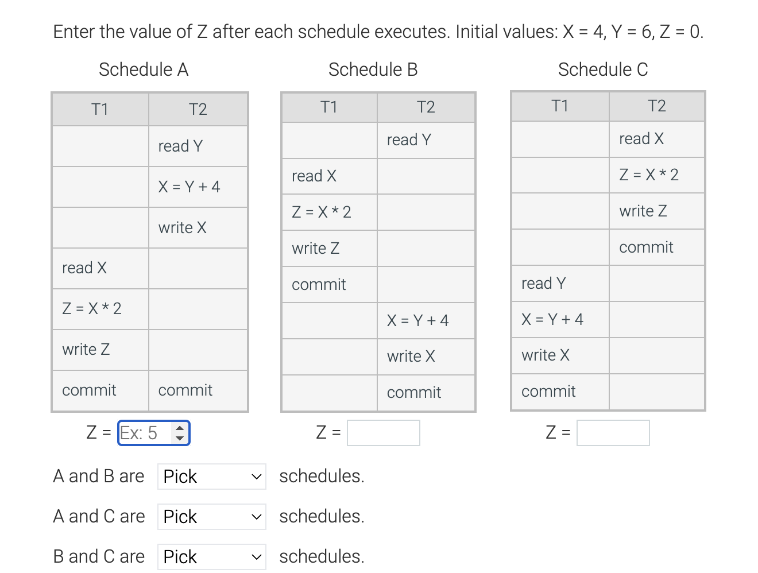Click the "schedules." label after the first dropdown
Screen dimensions: 758x573
[x=321, y=476]
